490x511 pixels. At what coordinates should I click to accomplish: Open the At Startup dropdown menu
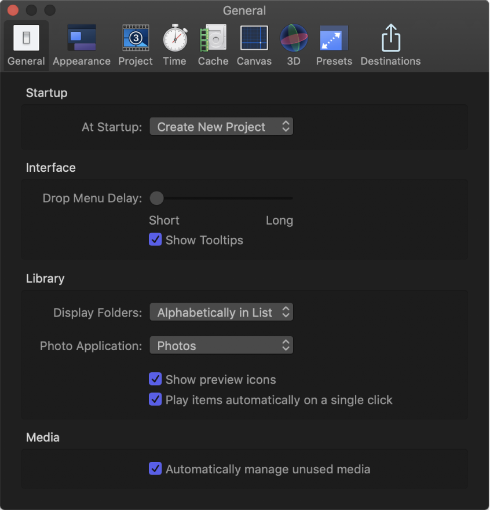[x=221, y=126]
